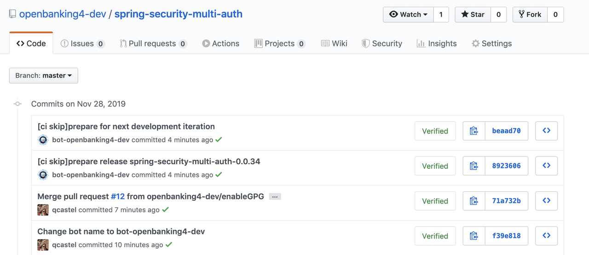Screen dimensions: 589x255
Task: Expand merge commit description ellipsis
Action: (x=275, y=197)
